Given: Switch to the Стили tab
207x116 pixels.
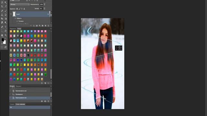Looking at the screenshot, I should point(19,29).
